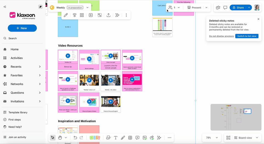264x144 pixels.
Task: Click the pie chart vote icon
Action: click(x=152, y=138)
